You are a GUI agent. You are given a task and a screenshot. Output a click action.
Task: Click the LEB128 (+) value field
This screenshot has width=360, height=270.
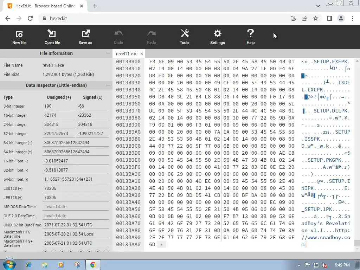click(x=76, y=188)
